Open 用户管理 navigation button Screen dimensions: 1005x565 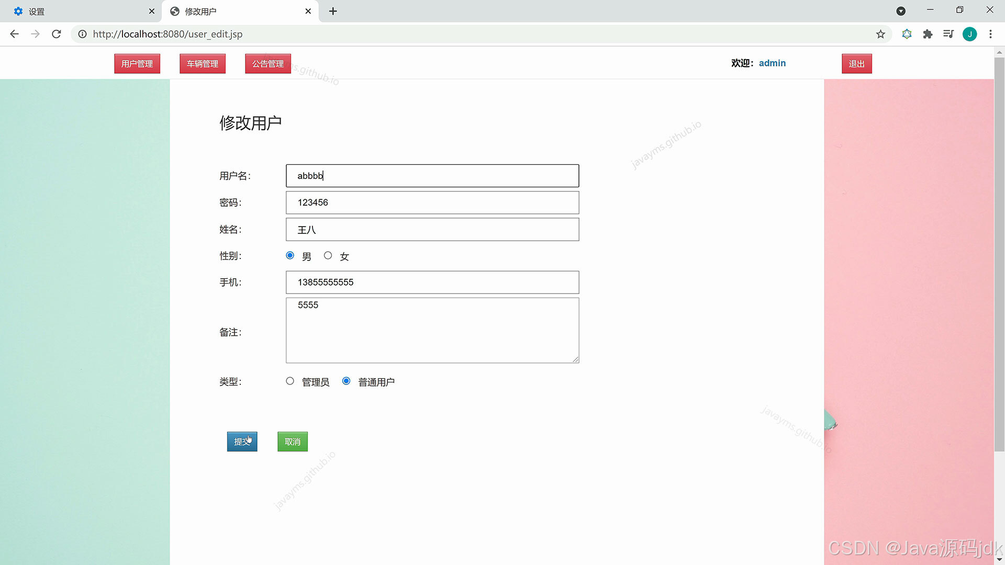(x=137, y=64)
